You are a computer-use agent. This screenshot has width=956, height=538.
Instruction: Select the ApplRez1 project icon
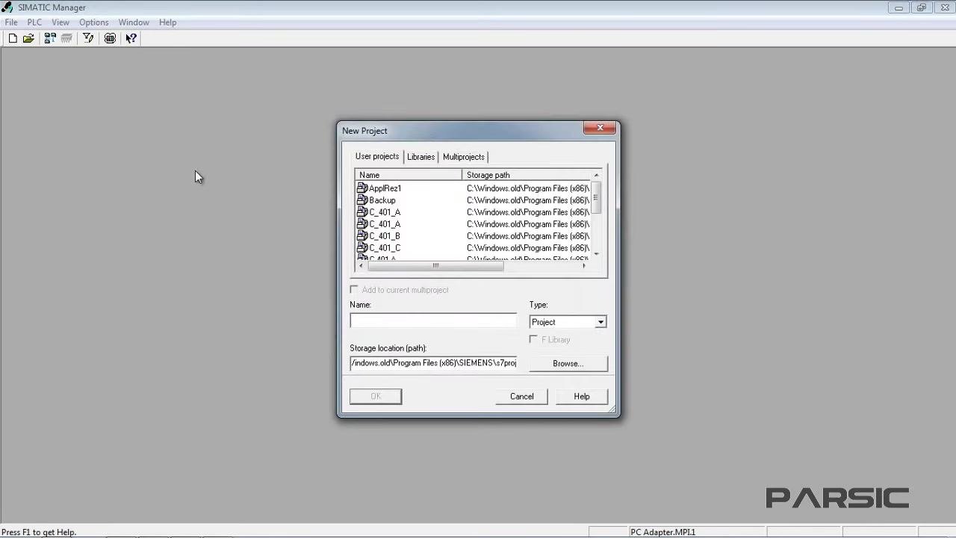point(362,188)
